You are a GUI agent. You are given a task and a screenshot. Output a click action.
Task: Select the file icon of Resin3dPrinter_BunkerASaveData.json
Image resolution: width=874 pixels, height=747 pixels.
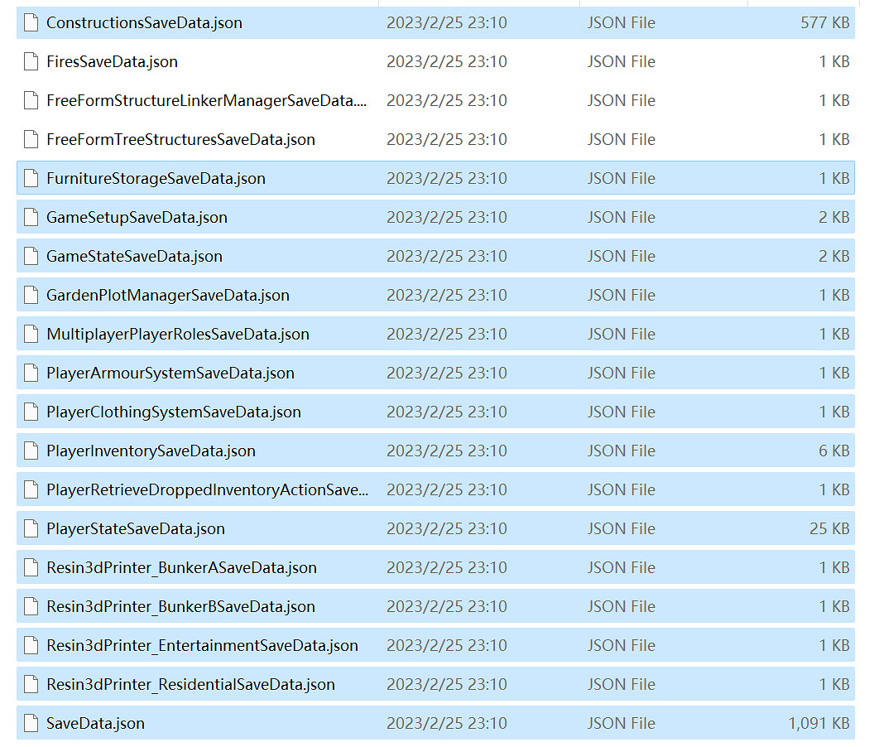click(31, 568)
